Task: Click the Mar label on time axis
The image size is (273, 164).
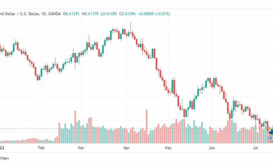Action: (x=81, y=148)
